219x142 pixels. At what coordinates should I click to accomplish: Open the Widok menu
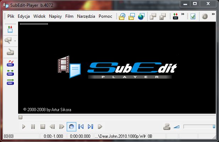click(39, 16)
